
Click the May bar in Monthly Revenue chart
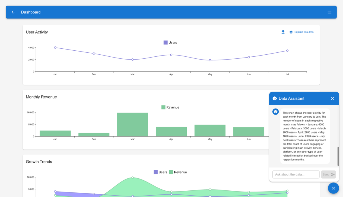point(210,131)
